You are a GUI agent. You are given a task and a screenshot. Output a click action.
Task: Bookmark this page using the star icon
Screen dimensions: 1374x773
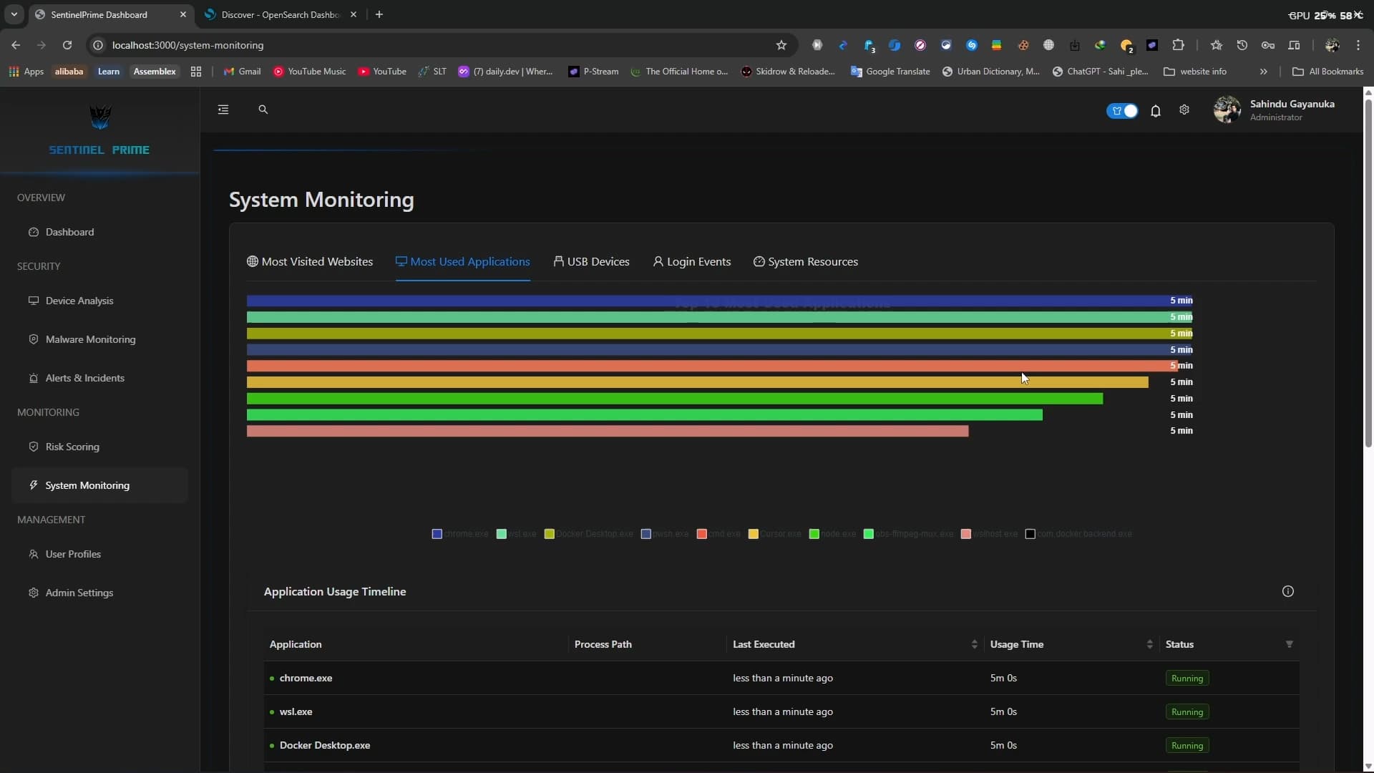tap(781, 45)
